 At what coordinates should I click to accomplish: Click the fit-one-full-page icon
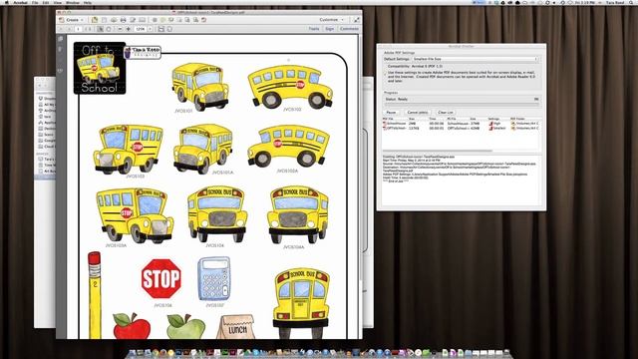coord(169,29)
